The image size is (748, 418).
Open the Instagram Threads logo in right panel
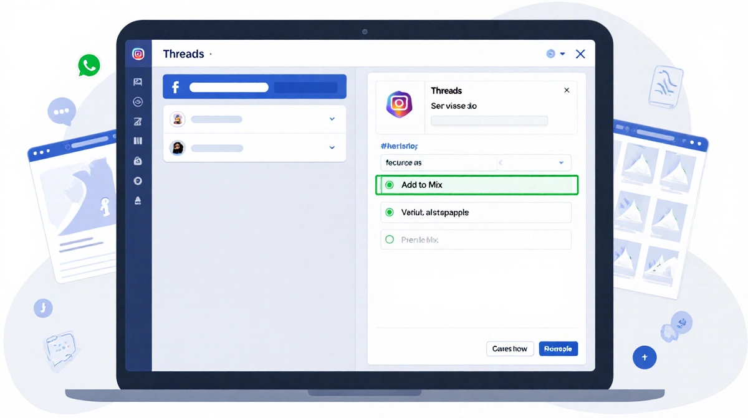[400, 104]
